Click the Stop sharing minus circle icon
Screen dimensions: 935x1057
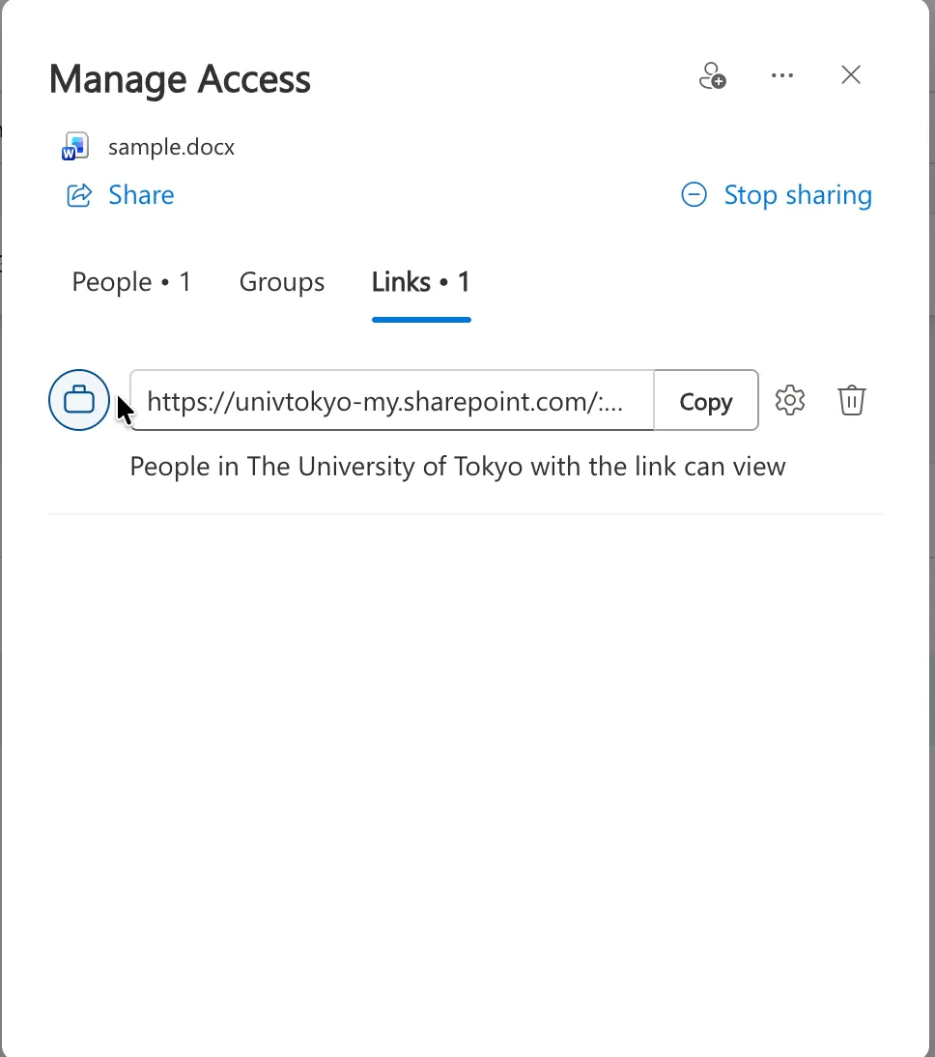coord(694,195)
